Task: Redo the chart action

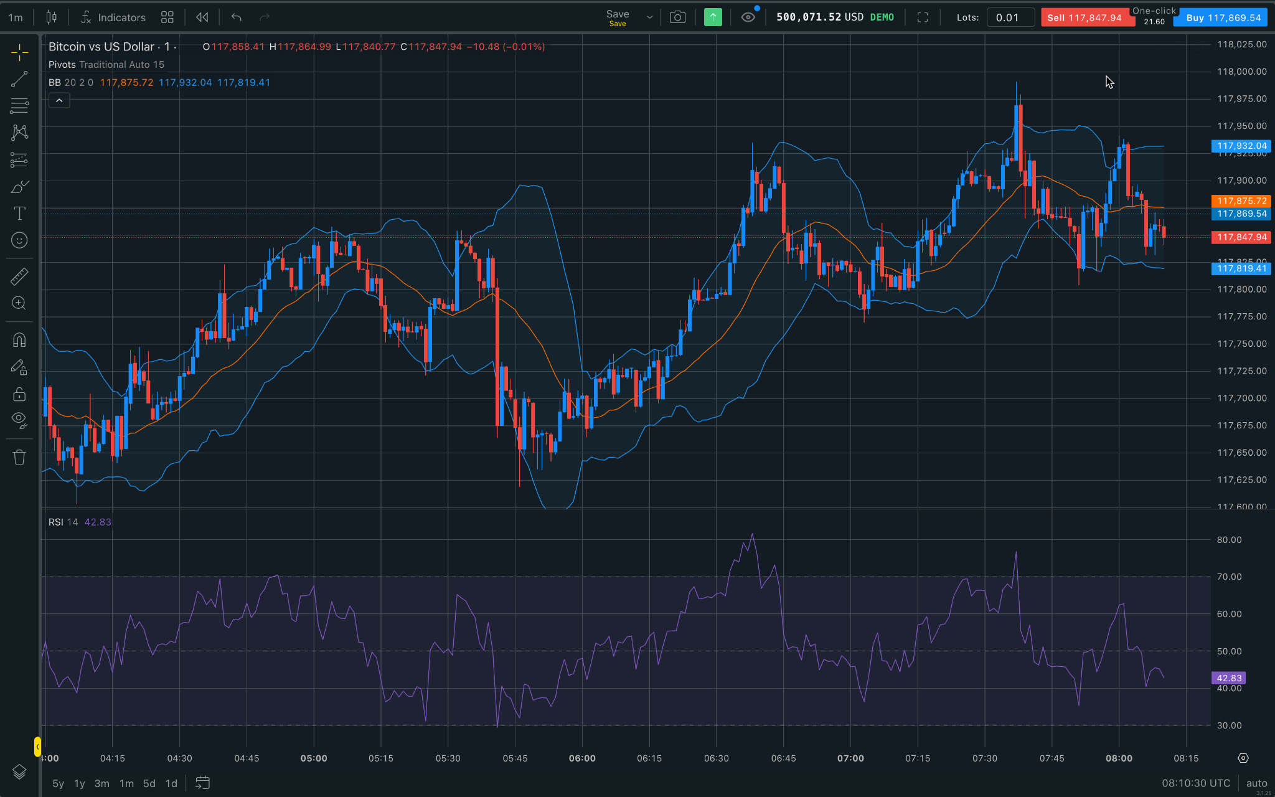Action: [x=265, y=17]
